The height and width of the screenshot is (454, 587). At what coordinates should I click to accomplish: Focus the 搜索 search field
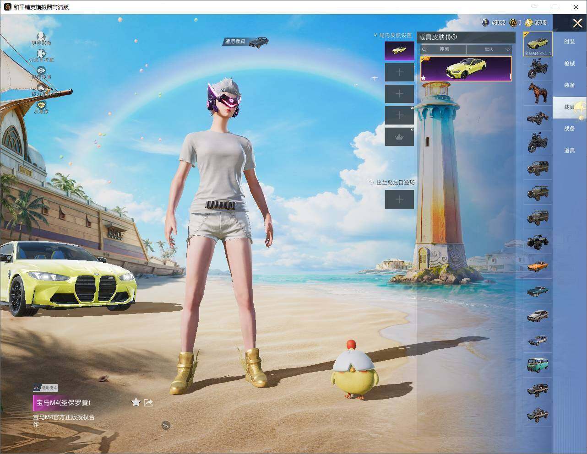(443, 49)
